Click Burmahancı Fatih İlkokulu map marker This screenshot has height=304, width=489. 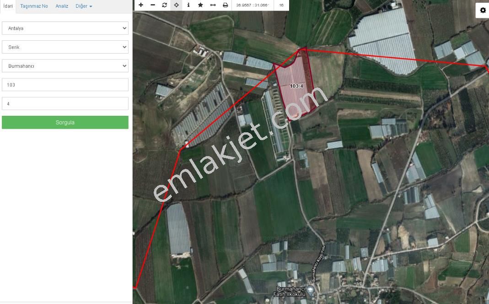(x=310, y=291)
